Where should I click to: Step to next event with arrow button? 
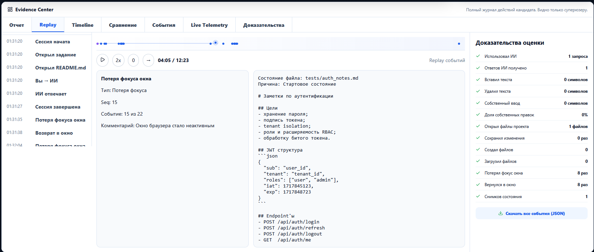click(148, 60)
